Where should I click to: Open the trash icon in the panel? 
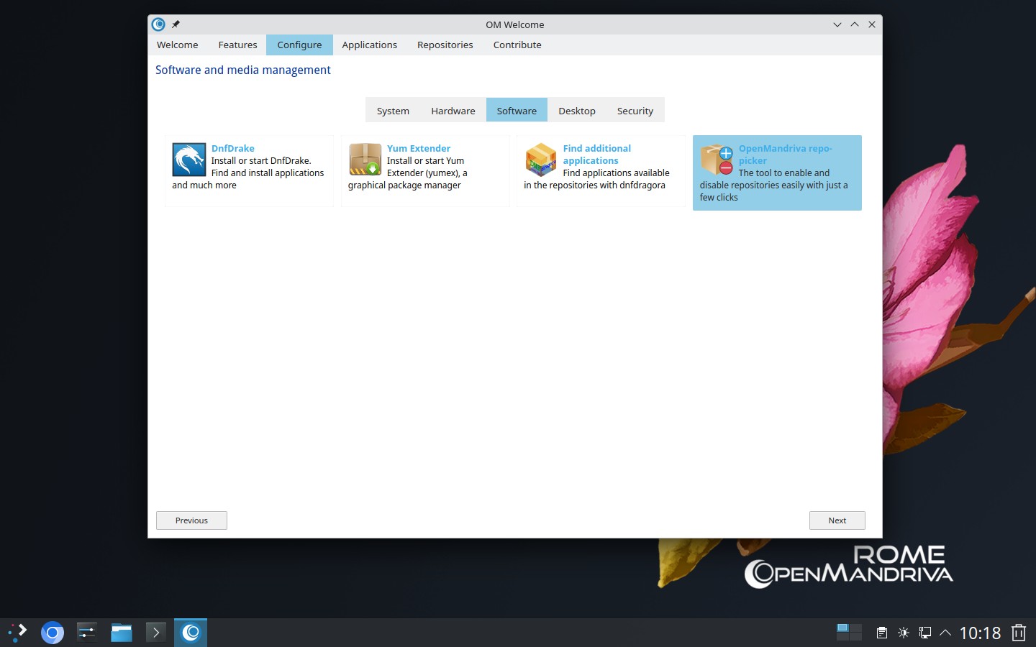[1019, 633]
